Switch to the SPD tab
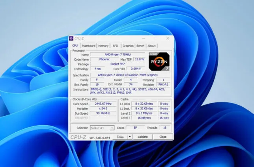Viewport: 254px width, 167px height. tap(115, 46)
